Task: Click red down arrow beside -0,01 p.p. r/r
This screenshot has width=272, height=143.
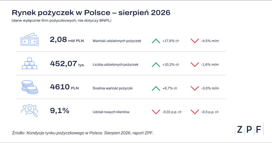Action: 156,112
